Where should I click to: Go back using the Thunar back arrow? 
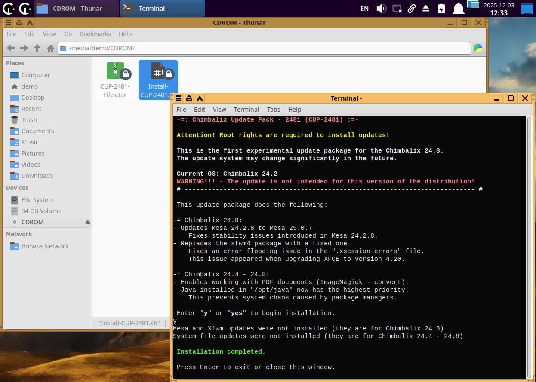pos(11,48)
